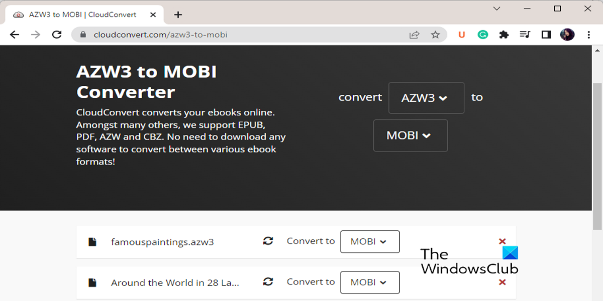The width and height of the screenshot is (603, 301).
Task: Open the Chrome profile avatar
Action: pos(567,35)
